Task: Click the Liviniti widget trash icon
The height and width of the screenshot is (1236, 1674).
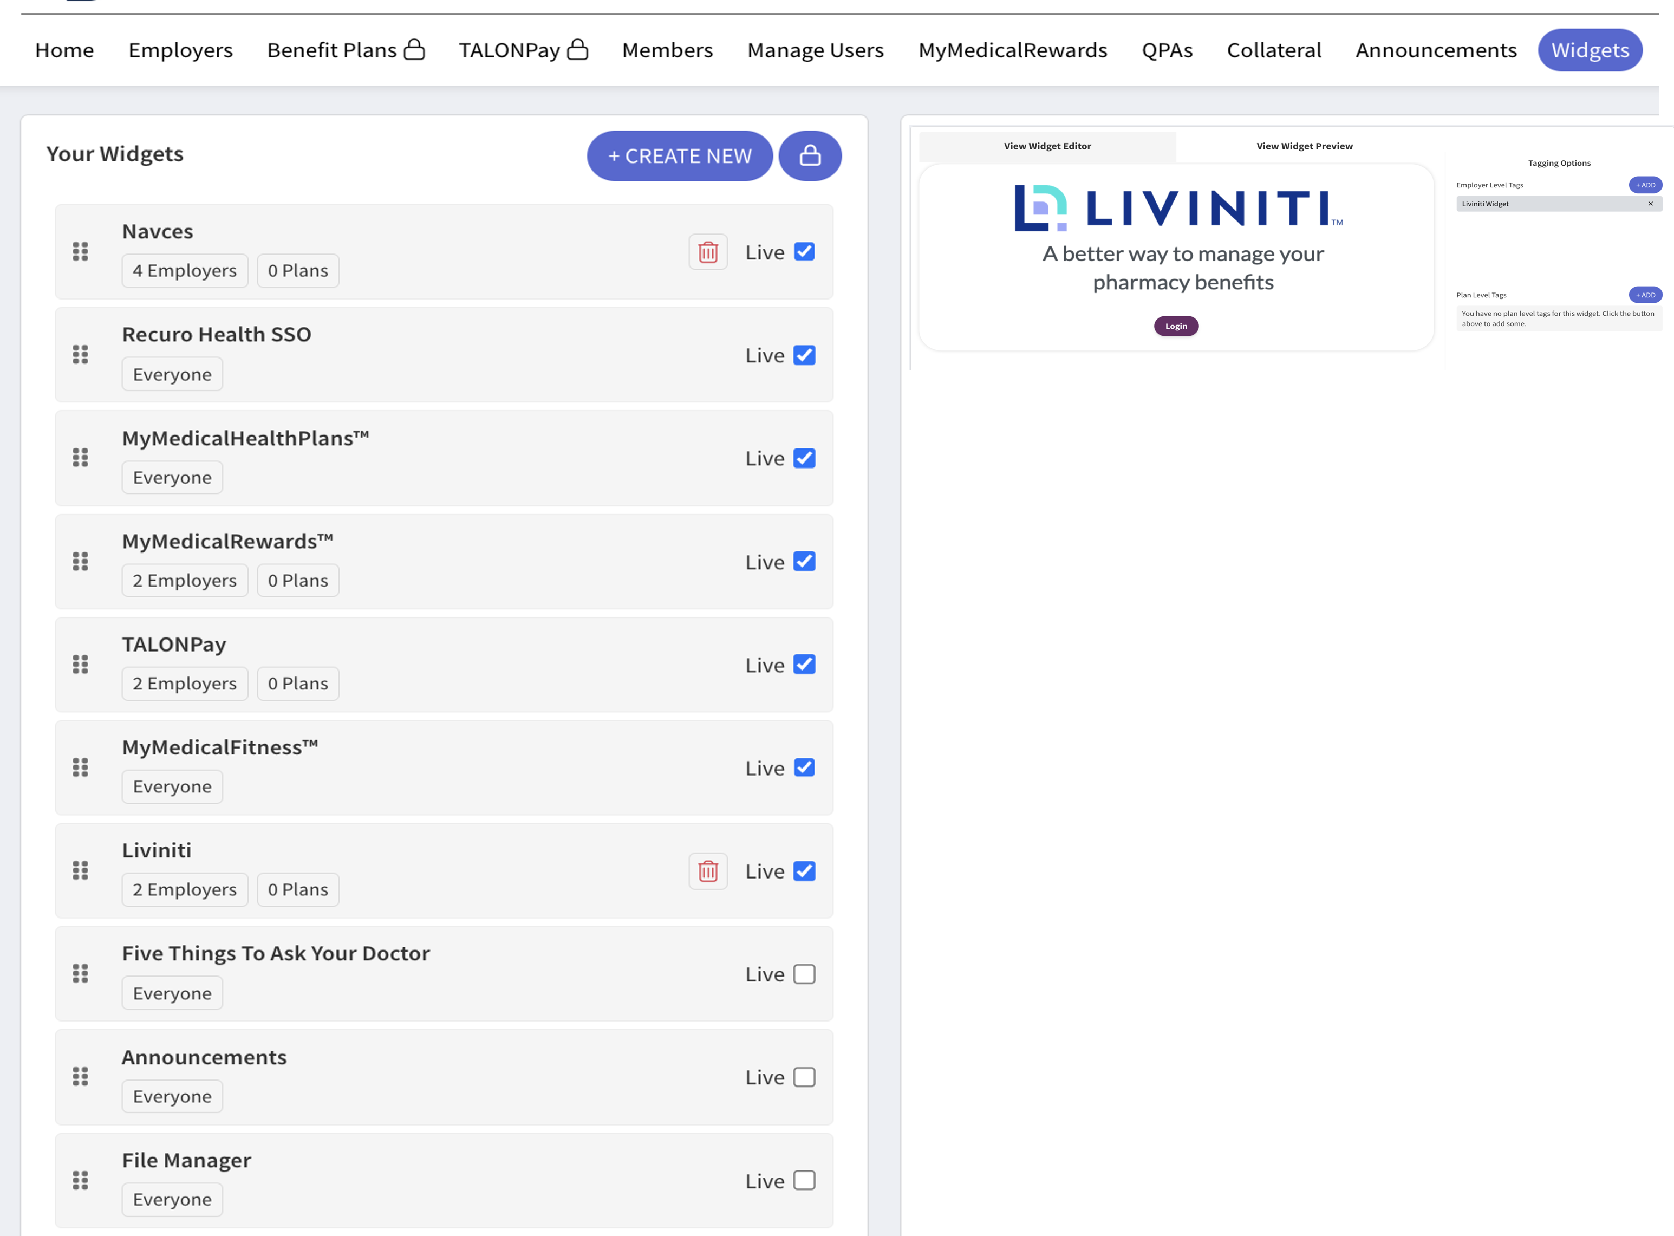Action: tap(708, 871)
